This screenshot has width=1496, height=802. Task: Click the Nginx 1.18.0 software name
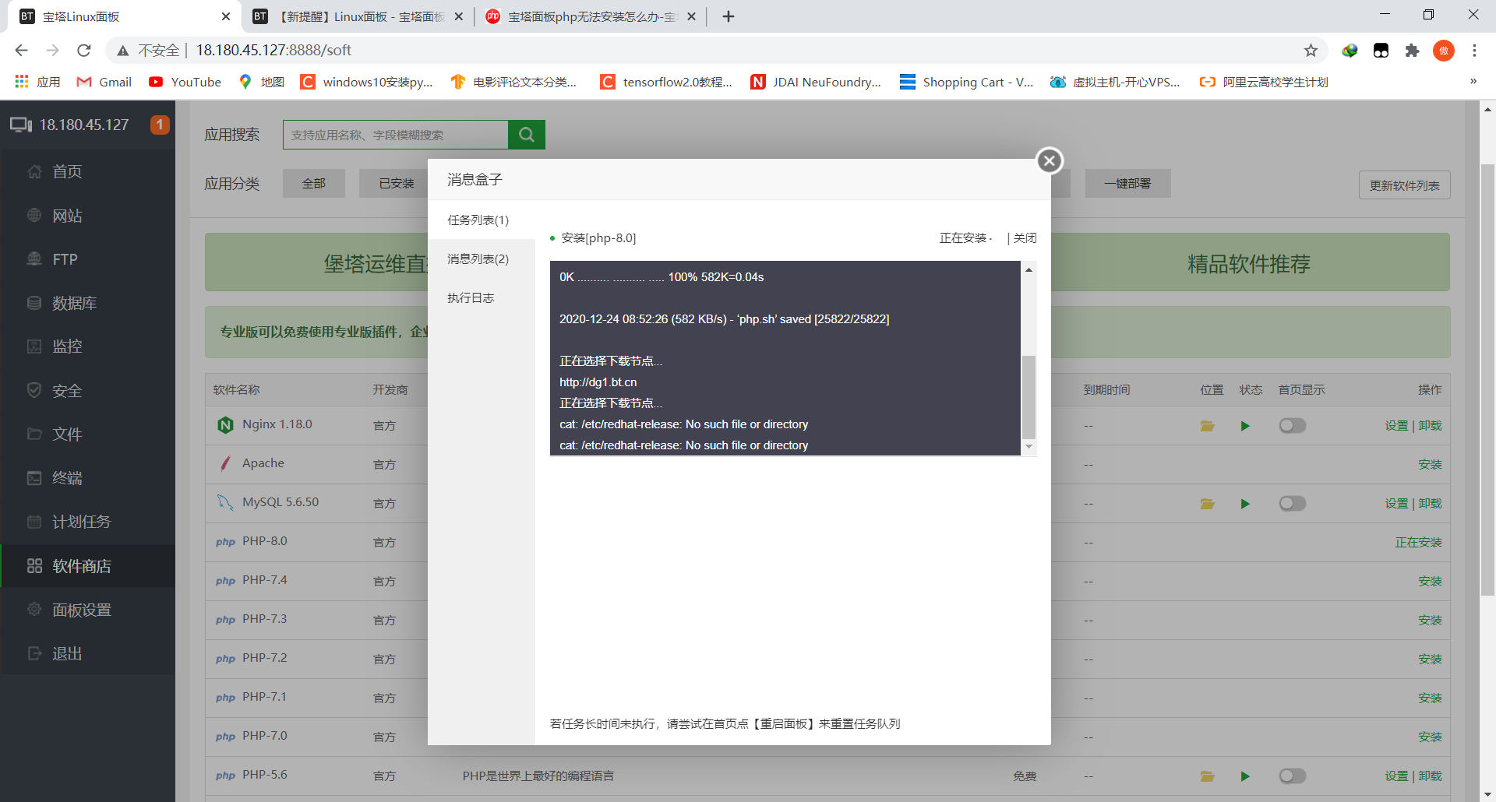(277, 424)
